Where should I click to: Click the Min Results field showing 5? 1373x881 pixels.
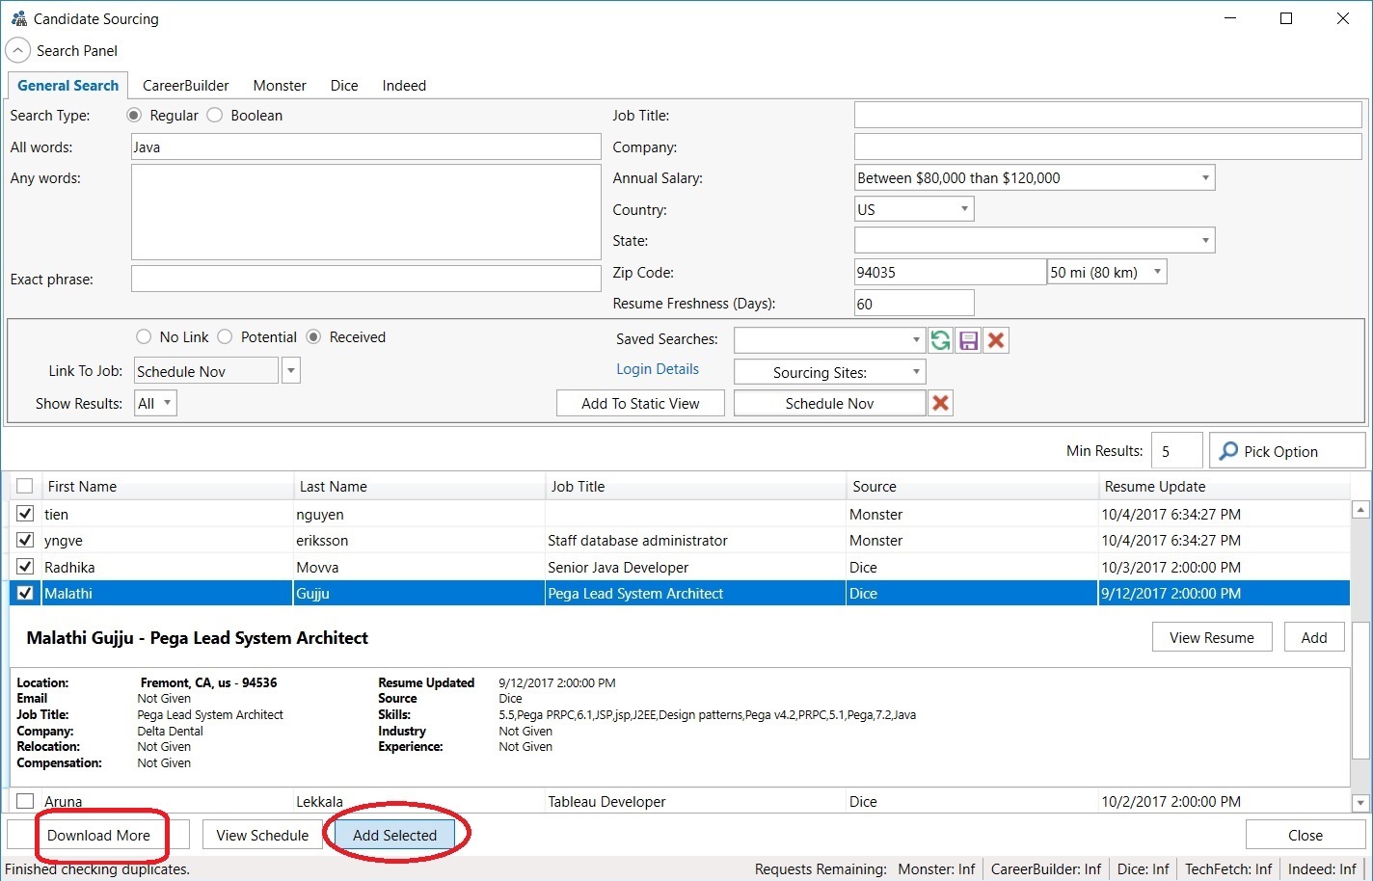(1176, 450)
